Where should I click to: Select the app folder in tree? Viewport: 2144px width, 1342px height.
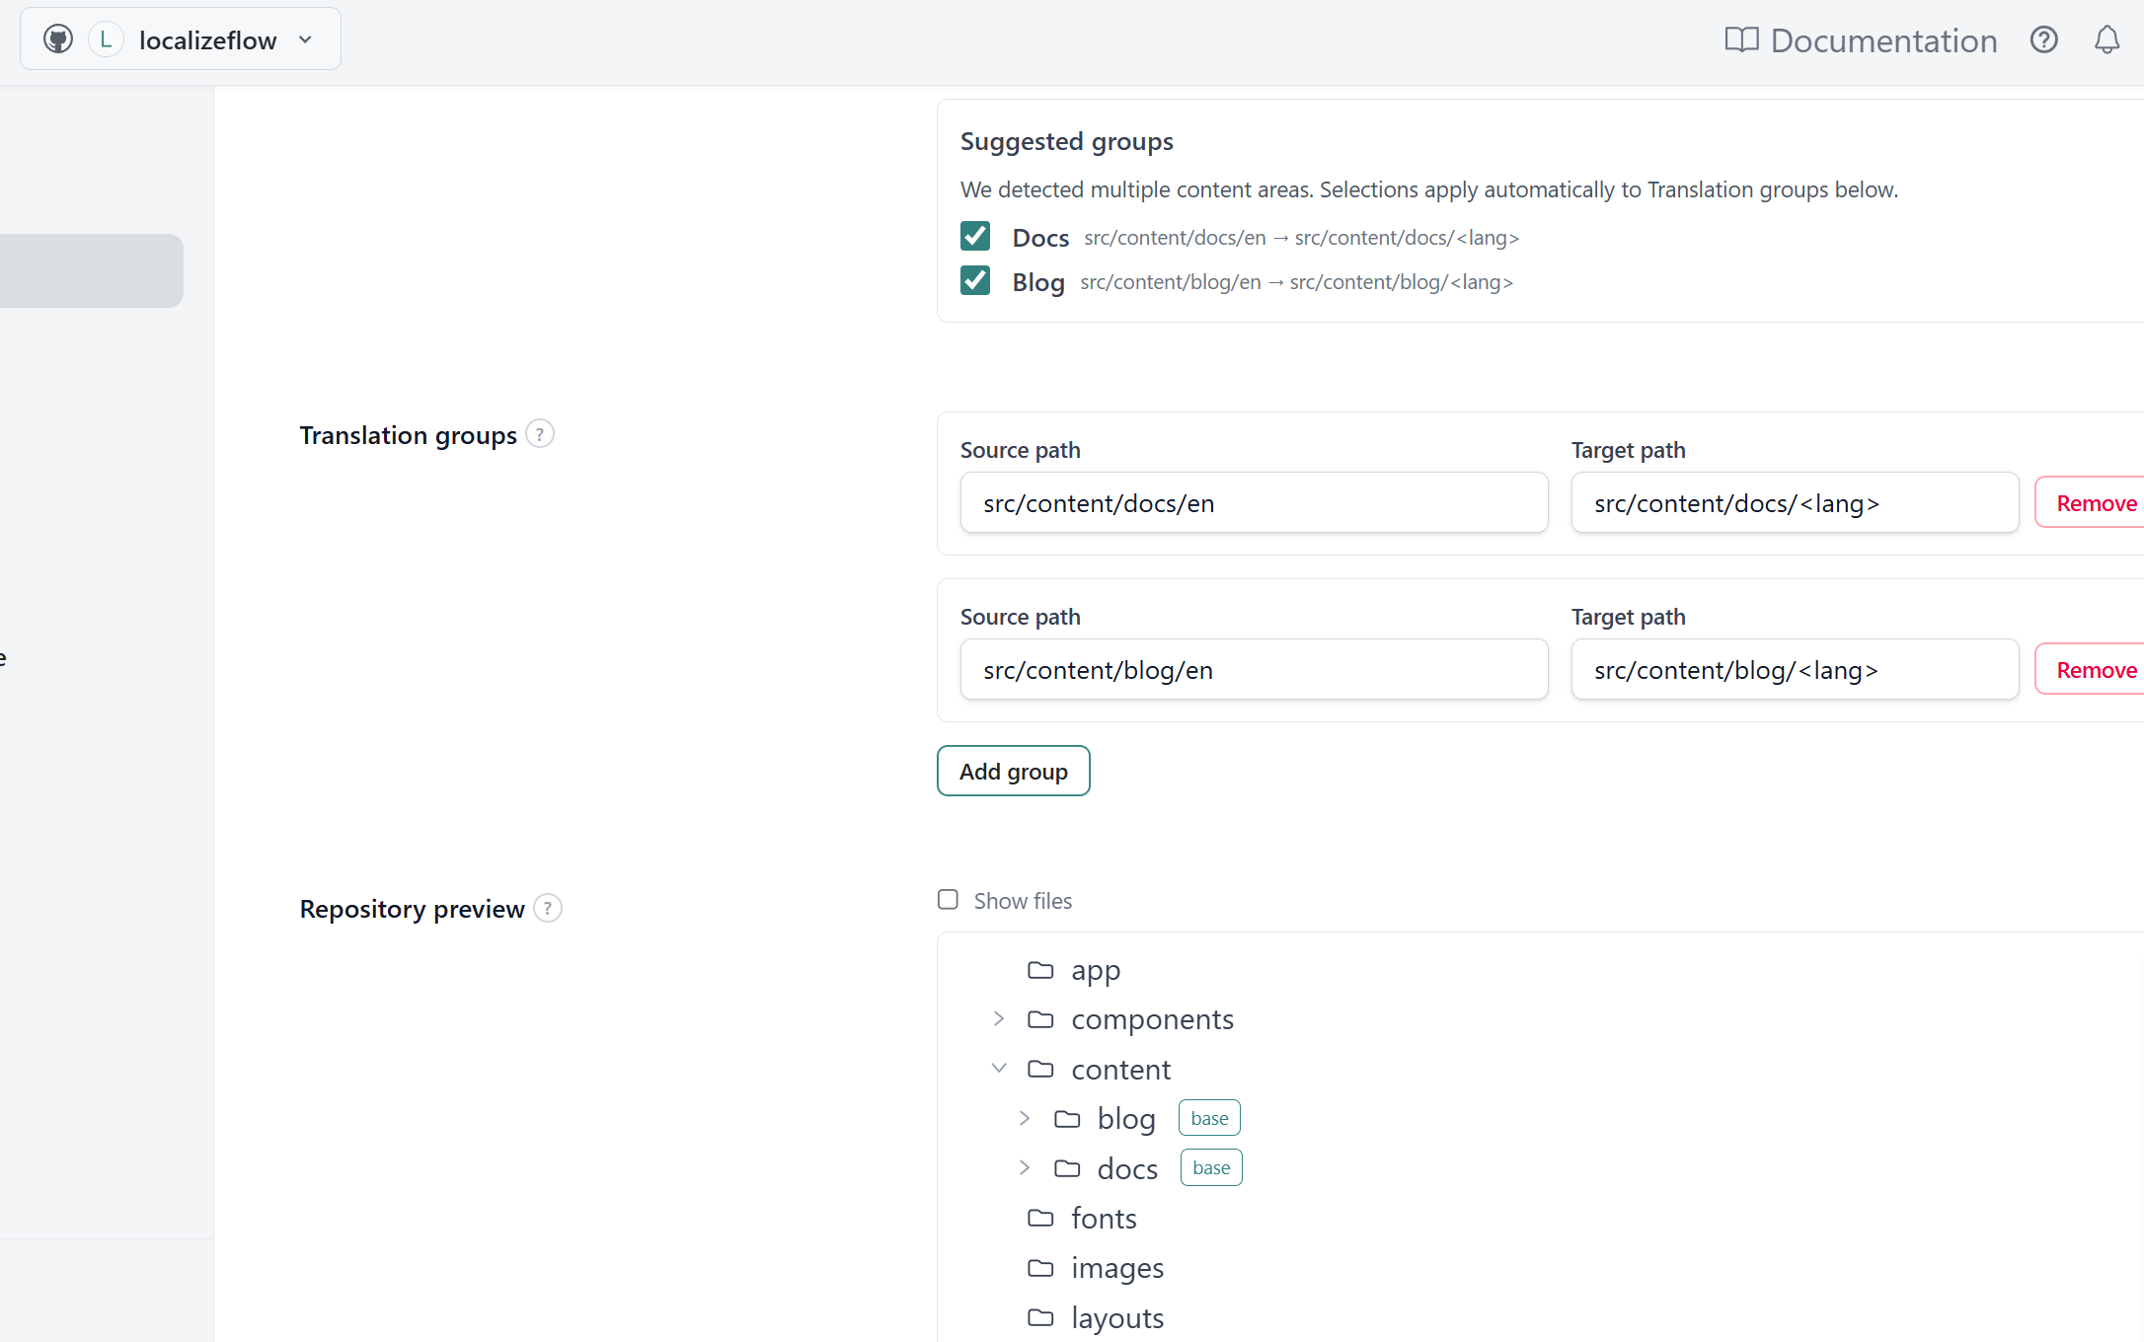pos(1095,970)
